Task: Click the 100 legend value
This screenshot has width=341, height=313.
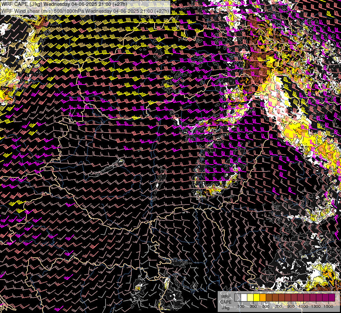Action: click(x=241, y=306)
